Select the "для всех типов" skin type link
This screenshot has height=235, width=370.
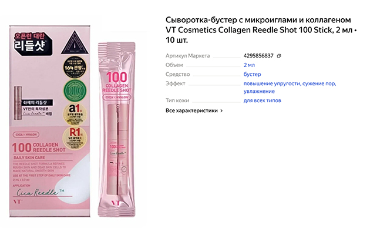pos(262,100)
